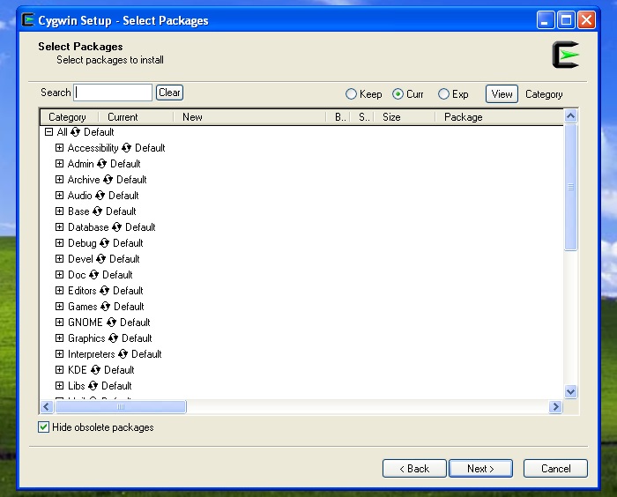Screen dimensions: 617x497
Task: Expand the Database category tree node
Action: (60, 227)
